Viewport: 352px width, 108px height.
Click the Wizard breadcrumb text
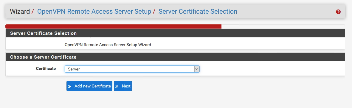pyautogui.click(x=20, y=11)
